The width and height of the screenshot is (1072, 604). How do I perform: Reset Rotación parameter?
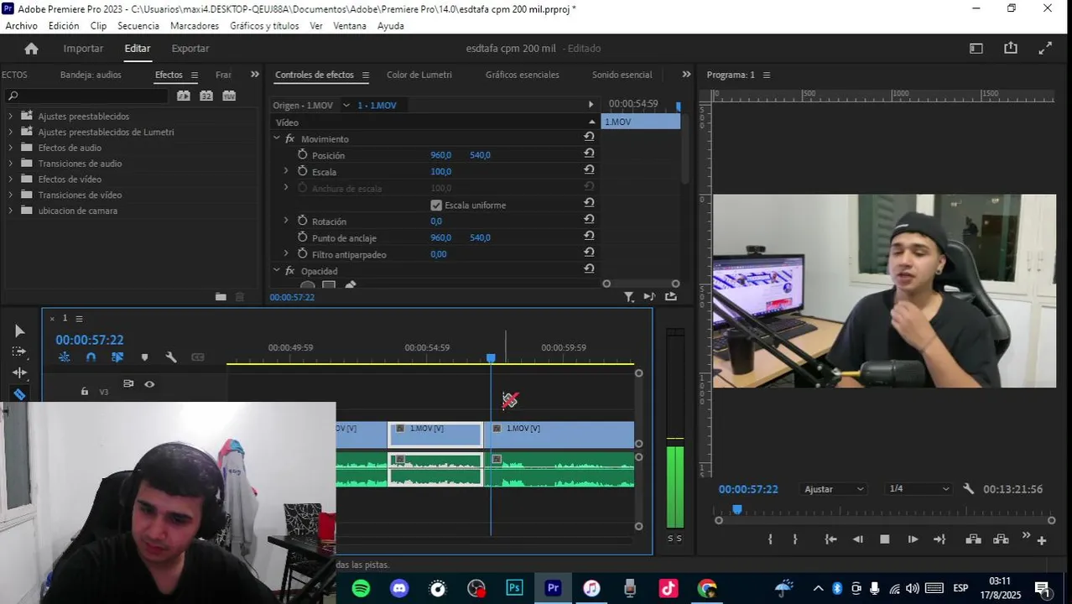(x=589, y=220)
